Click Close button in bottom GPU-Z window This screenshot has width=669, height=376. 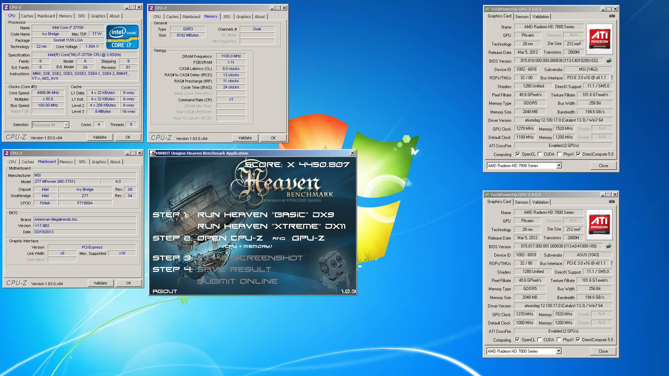click(603, 351)
